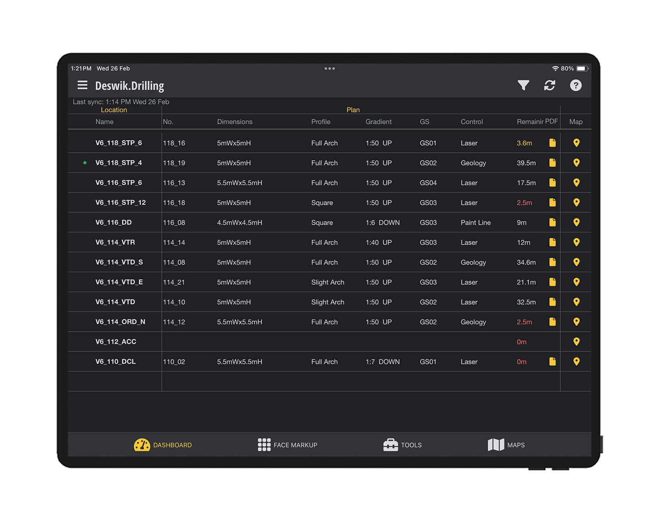Open the filter funnel icon

point(523,85)
